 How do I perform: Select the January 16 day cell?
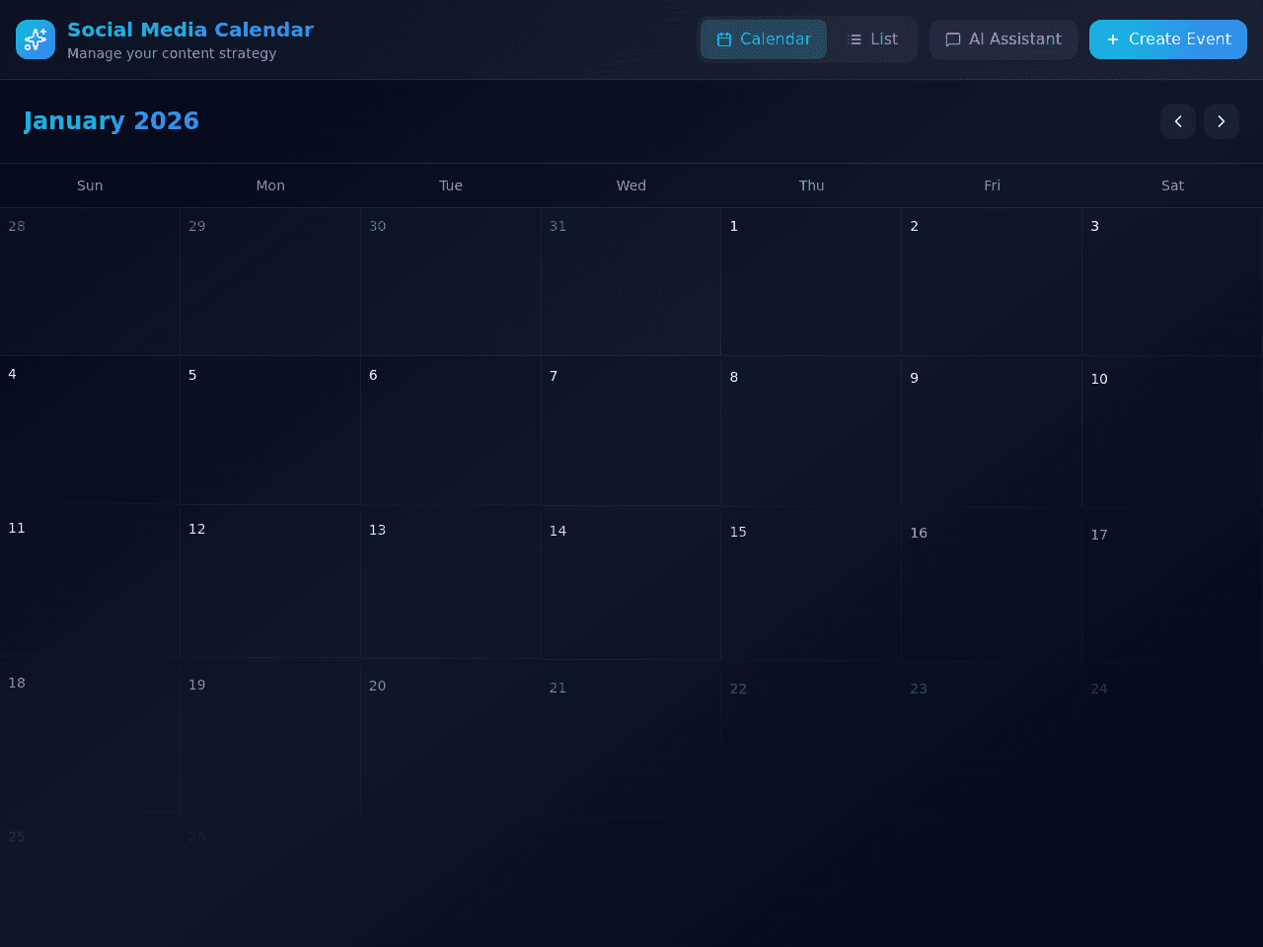coord(992,589)
